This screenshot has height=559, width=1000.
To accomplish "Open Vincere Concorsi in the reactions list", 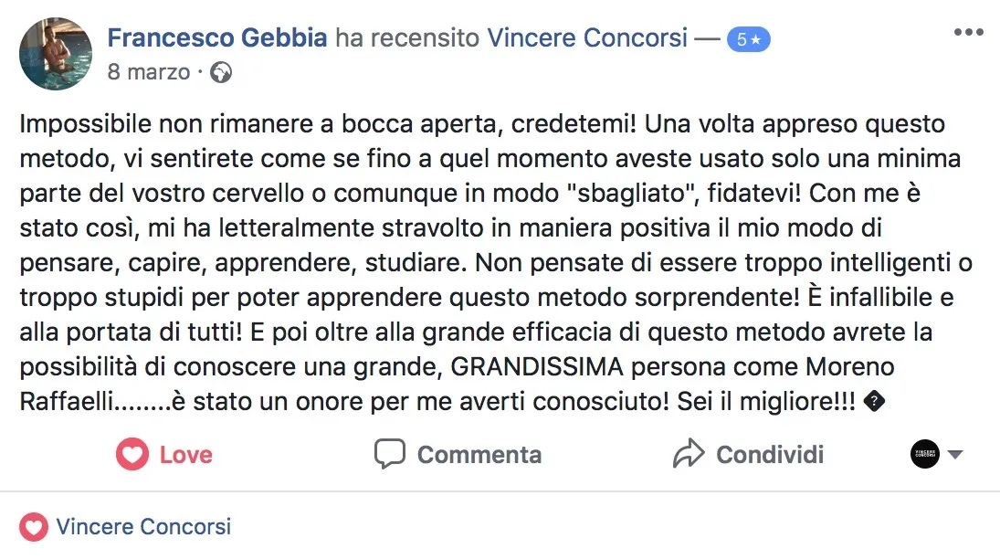I will pos(143,527).
